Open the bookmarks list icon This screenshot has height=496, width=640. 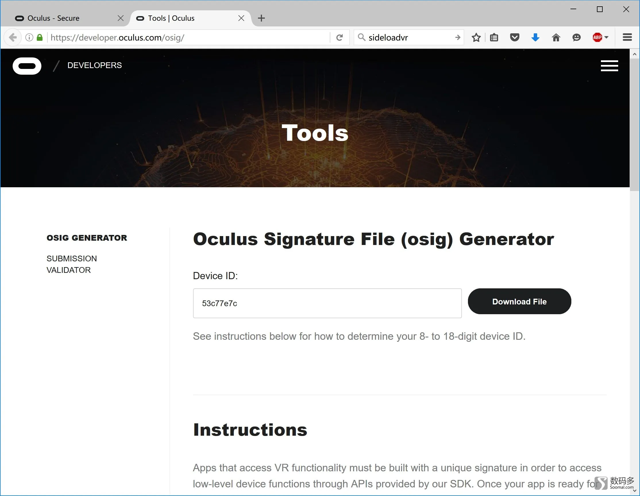pos(494,38)
